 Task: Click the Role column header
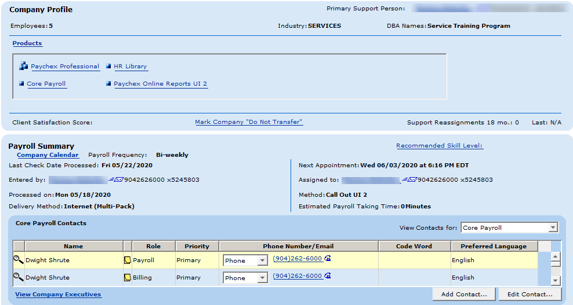(154, 247)
